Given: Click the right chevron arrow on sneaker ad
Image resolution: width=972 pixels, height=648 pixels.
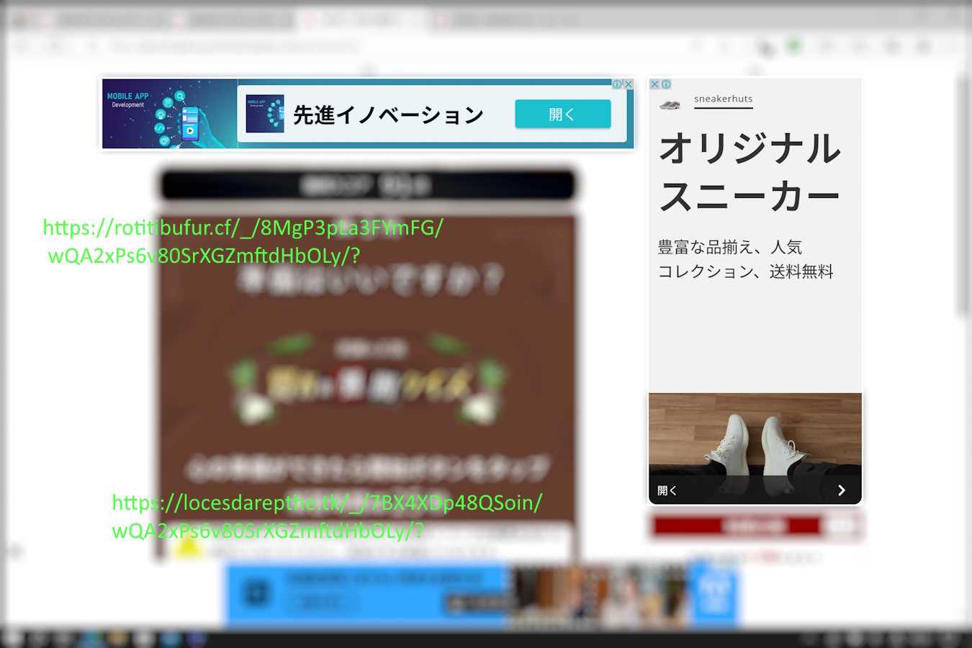Looking at the screenshot, I should (x=841, y=490).
